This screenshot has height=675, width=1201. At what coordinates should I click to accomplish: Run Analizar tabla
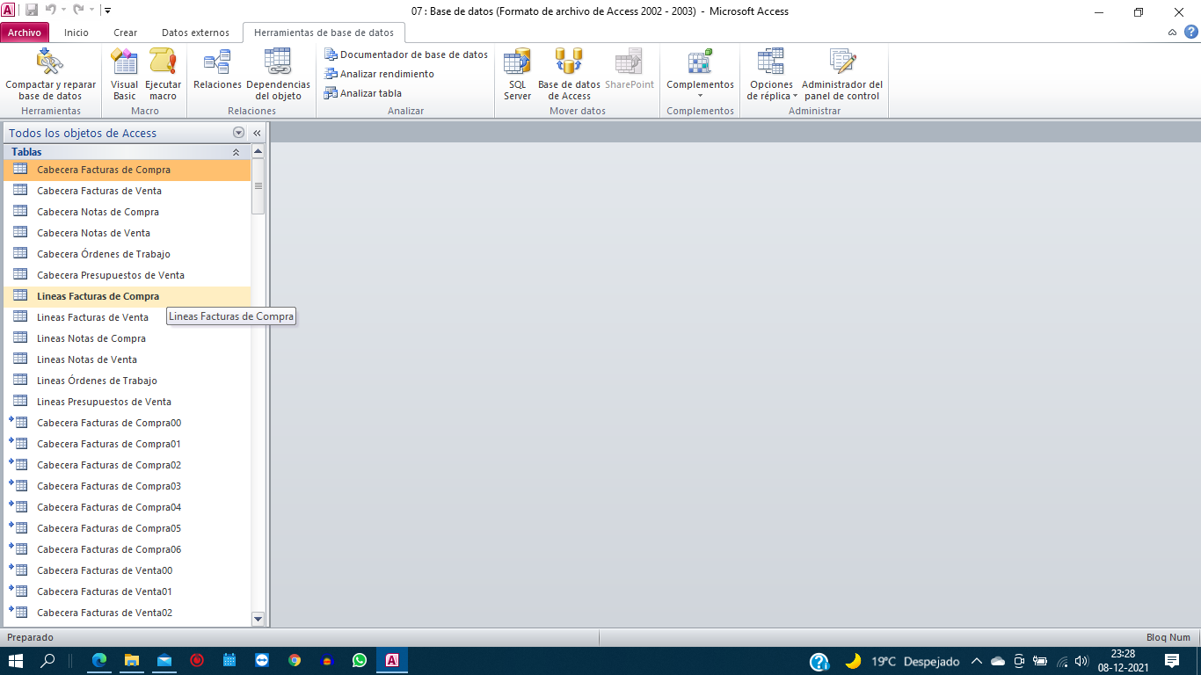(x=363, y=93)
